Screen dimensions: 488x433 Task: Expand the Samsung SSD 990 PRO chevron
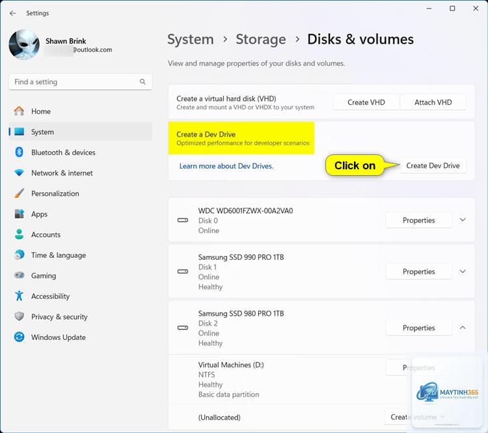click(463, 272)
